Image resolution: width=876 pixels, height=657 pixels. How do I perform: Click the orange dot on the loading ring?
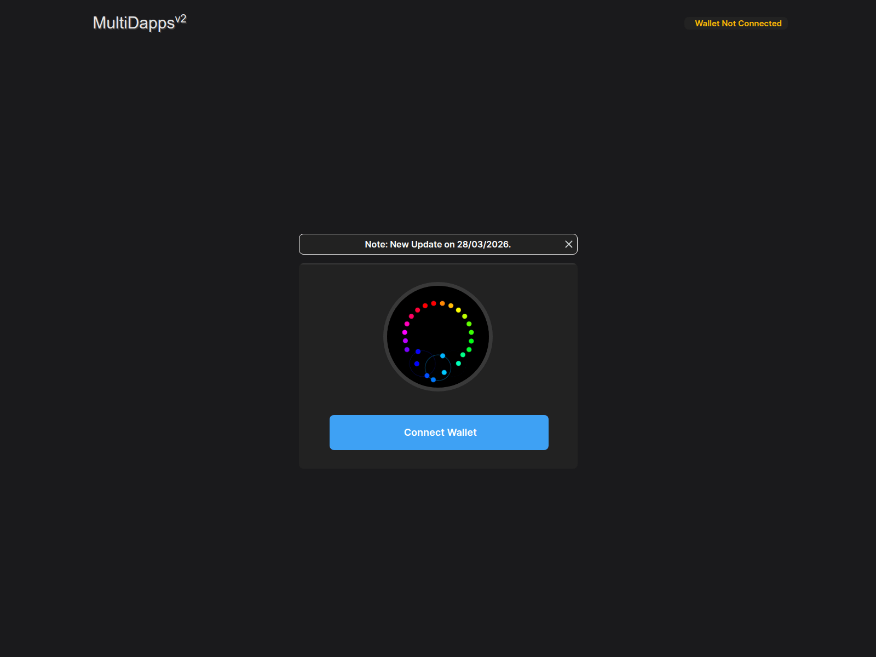pyautogui.click(x=442, y=304)
